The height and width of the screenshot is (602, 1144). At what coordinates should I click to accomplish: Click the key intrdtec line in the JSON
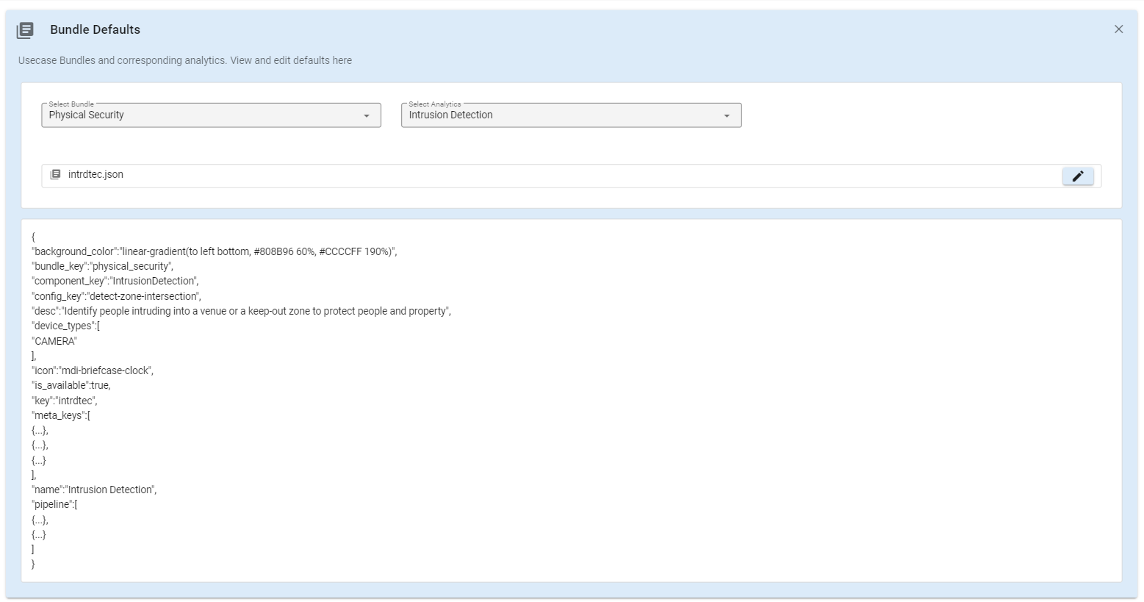coord(64,400)
